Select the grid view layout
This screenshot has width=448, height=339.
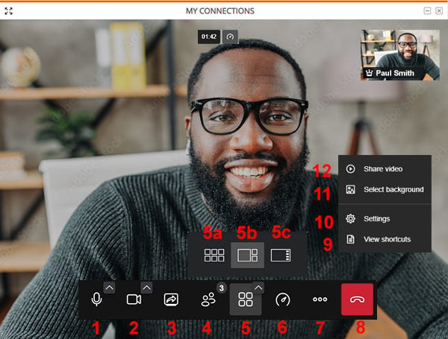[x=214, y=255]
